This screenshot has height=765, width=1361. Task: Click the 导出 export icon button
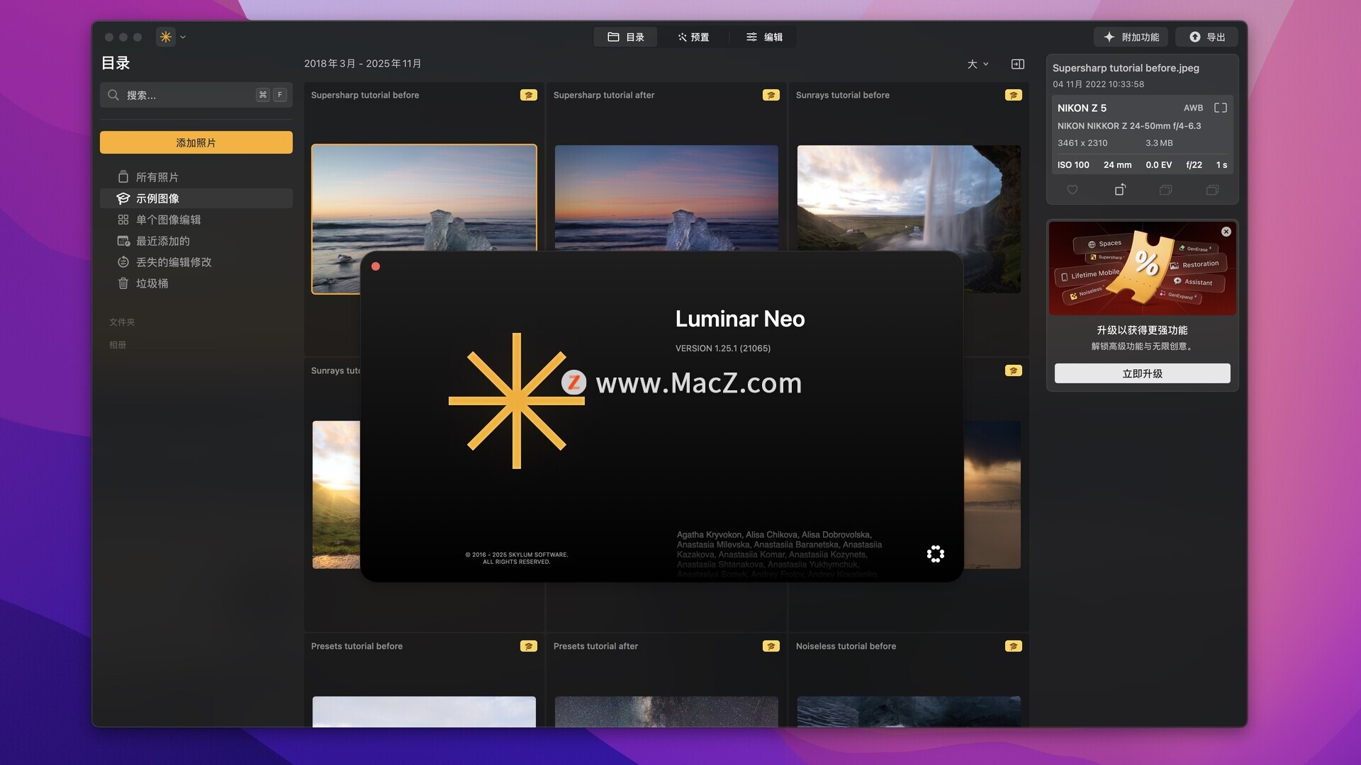coord(1206,37)
